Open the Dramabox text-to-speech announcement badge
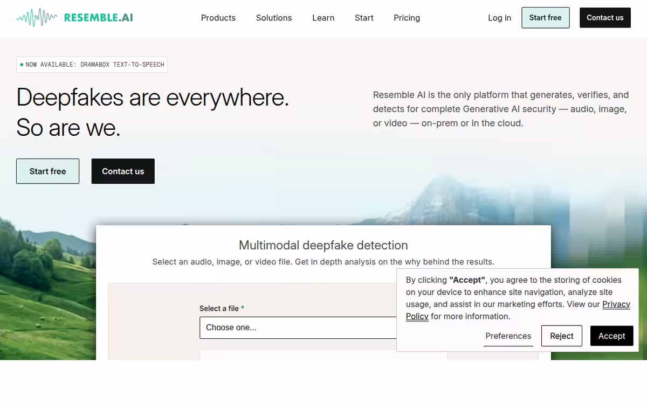The height and width of the screenshot is (404, 647). tap(92, 65)
